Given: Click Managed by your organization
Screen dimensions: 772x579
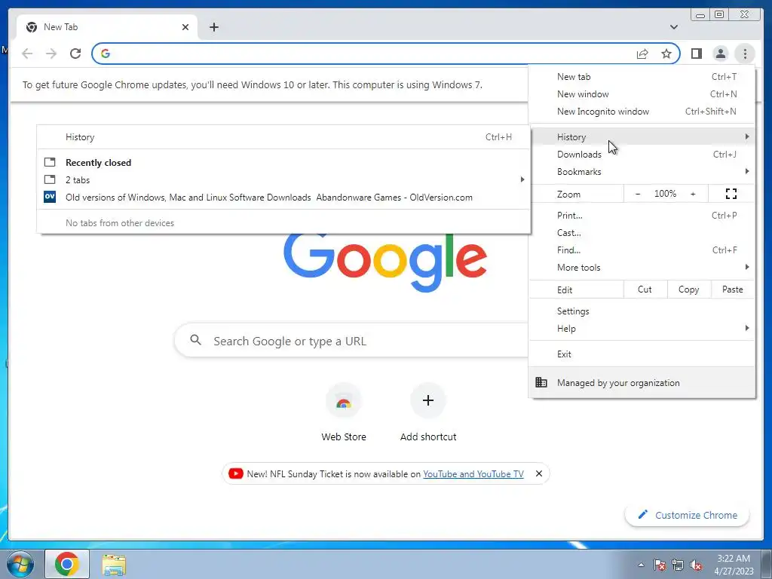Looking at the screenshot, I should (x=642, y=382).
